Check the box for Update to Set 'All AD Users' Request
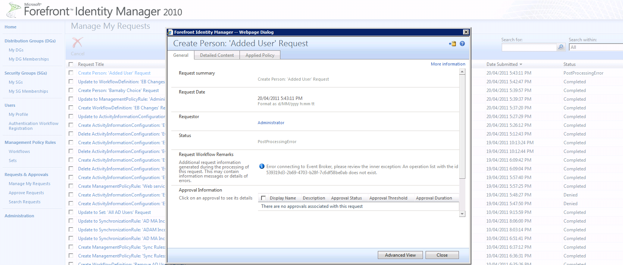This screenshot has width=623, height=265. pyautogui.click(x=71, y=212)
